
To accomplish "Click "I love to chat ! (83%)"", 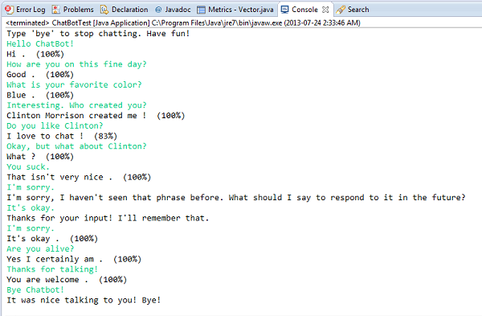I will [x=62, y=136].
